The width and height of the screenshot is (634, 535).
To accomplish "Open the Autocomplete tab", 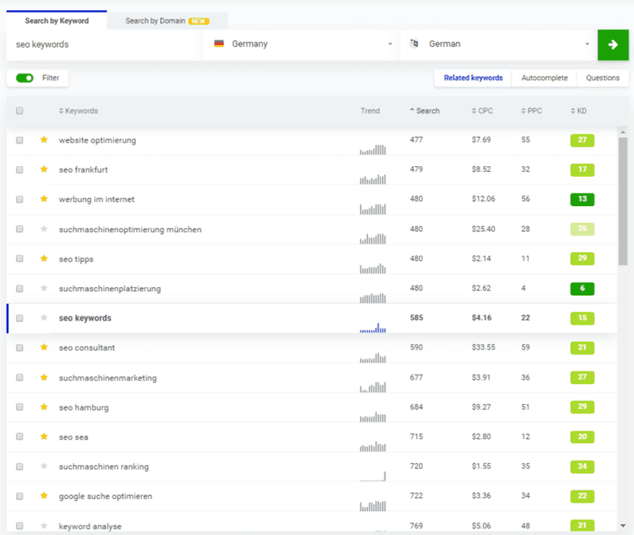I will click(544, 78).
